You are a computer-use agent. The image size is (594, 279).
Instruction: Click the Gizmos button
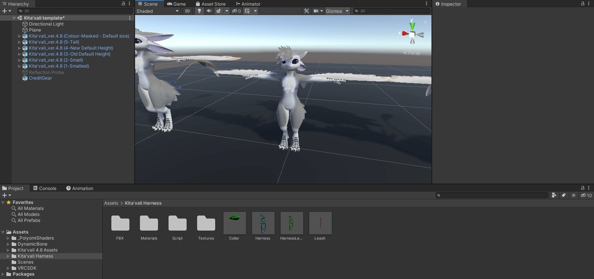334,11
